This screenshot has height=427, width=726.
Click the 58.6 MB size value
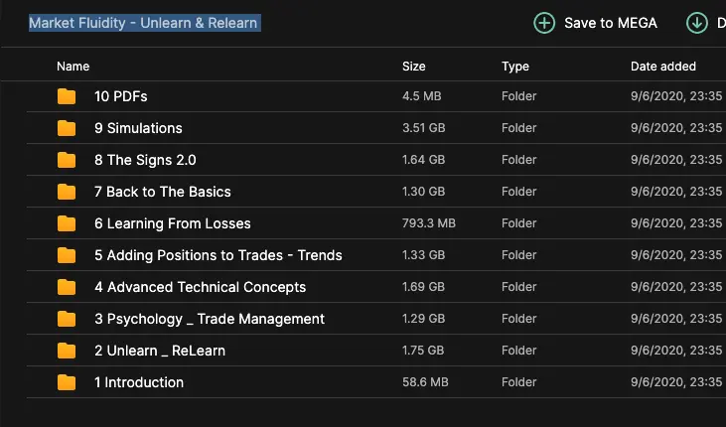coord(425,382)
